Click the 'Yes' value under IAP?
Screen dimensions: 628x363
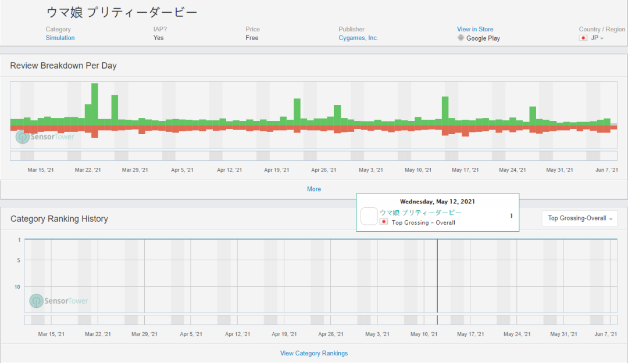158,38
